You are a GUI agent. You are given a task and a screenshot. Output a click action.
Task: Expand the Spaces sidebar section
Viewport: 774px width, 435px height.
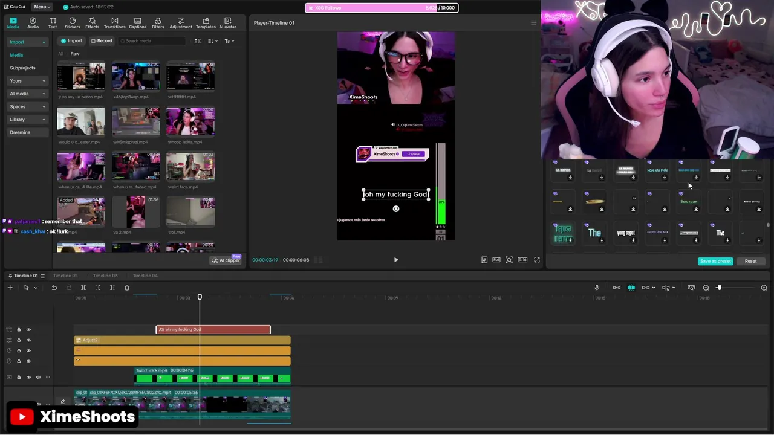27,106
